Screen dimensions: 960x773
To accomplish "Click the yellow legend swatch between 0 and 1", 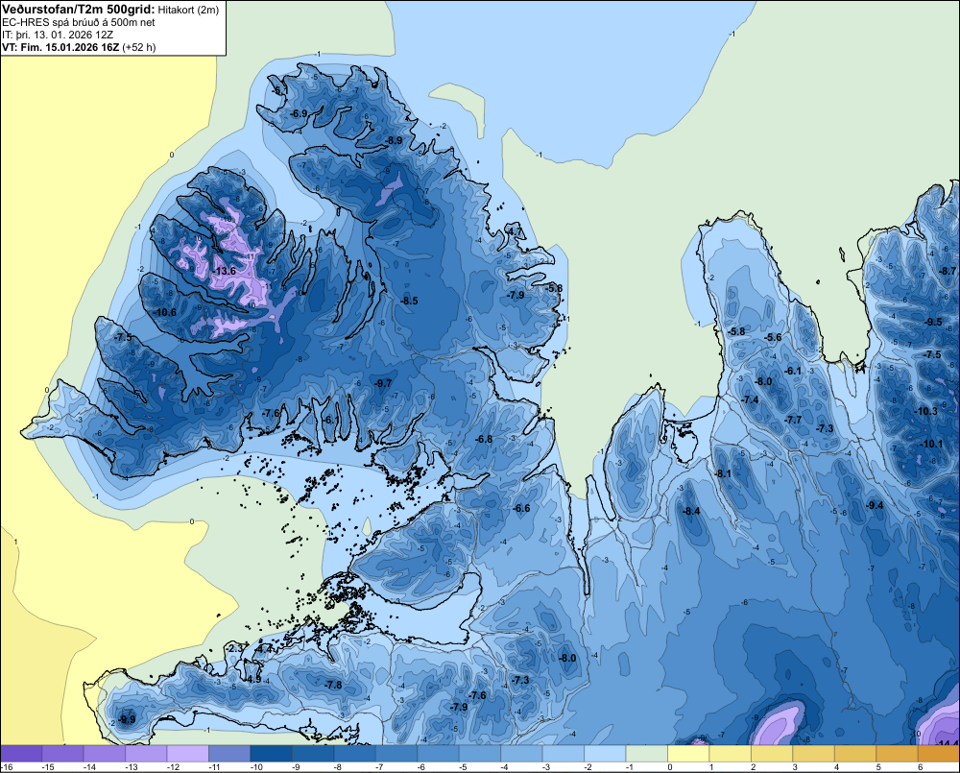I will click(x=688, y=754).
